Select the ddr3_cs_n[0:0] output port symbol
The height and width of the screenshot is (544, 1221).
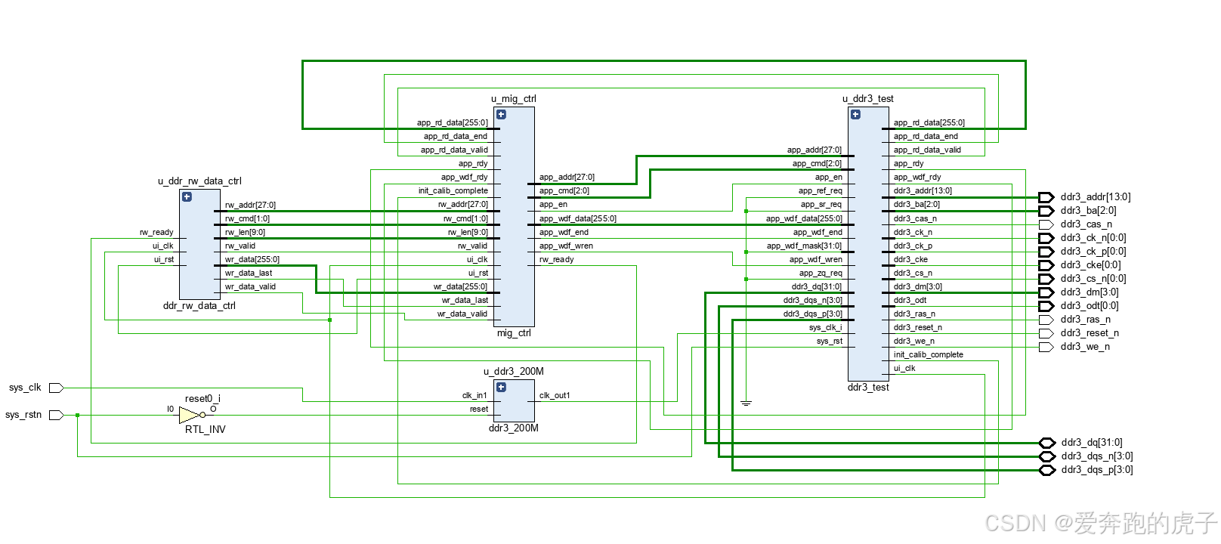1046,279
